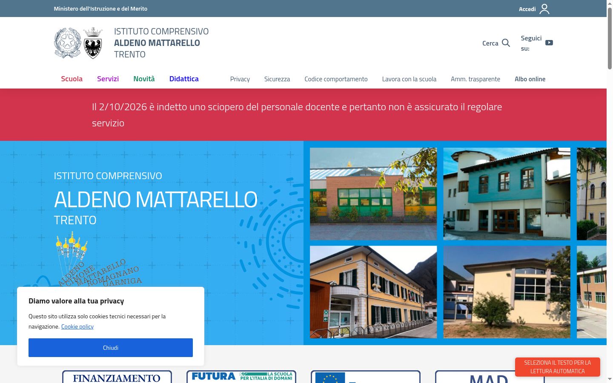Open Albo online link
The image size is (613, 383).
click(530, 79)
